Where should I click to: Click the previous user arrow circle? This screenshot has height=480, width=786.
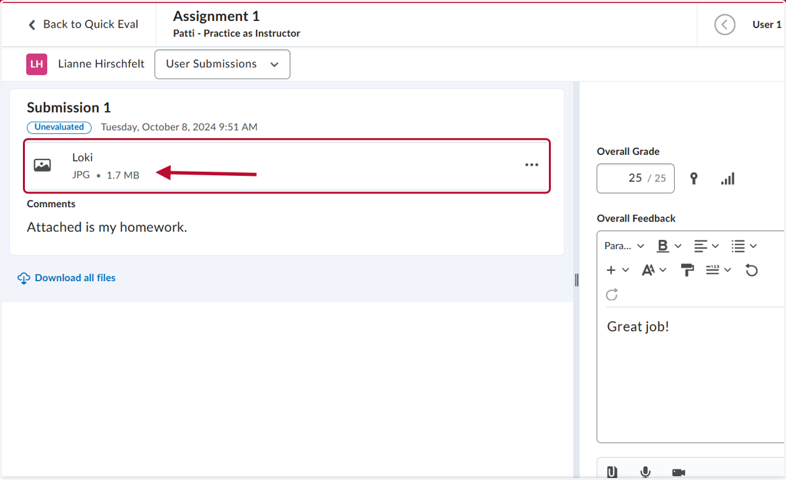tap(724, 25)
